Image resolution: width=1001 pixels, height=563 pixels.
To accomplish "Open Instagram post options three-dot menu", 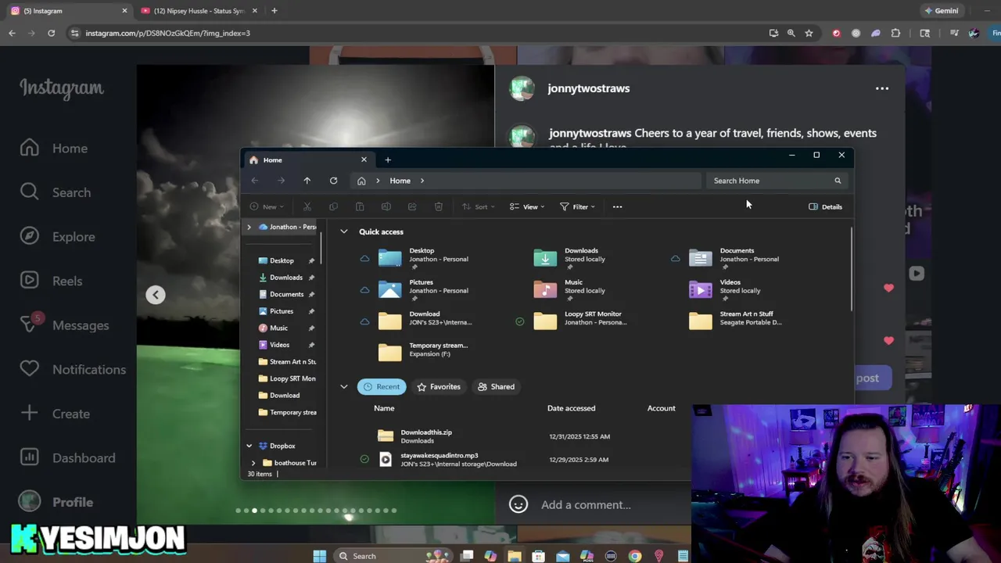I will point(882,88).
